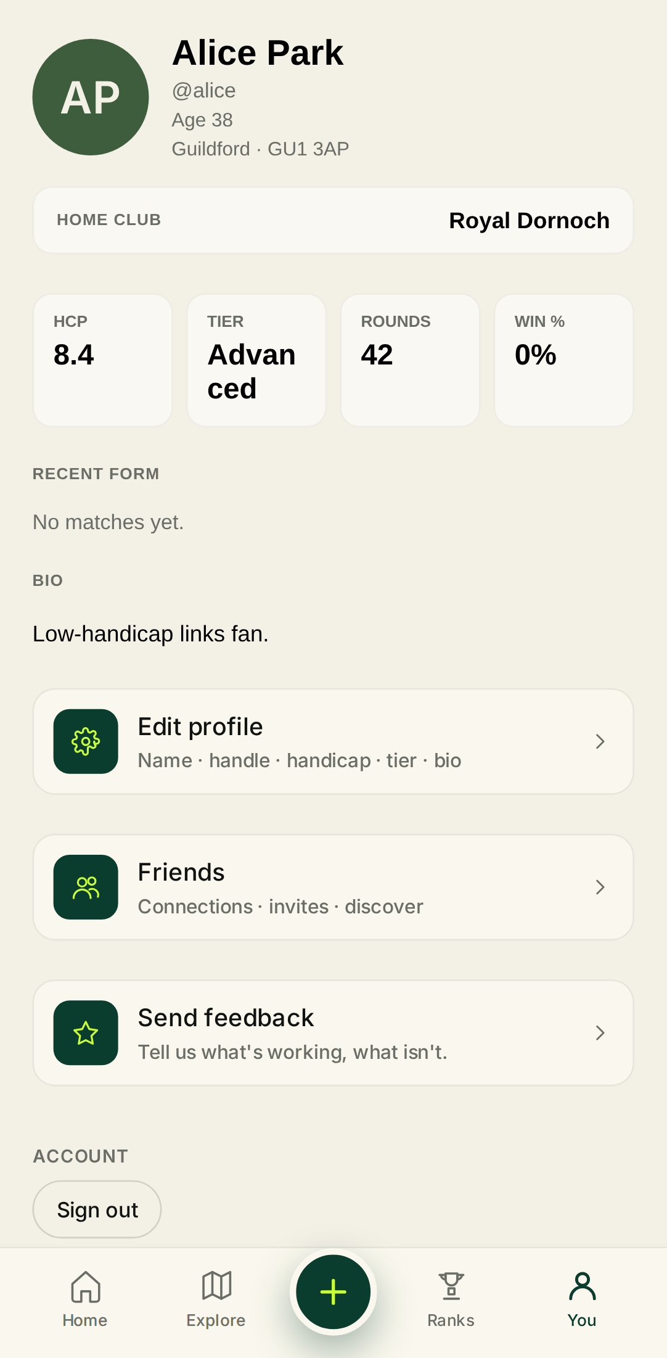The width and height of the screenshot is (667, 1358).
Task: Tap the Explore map icon
Action: (x=216, y=1286)
